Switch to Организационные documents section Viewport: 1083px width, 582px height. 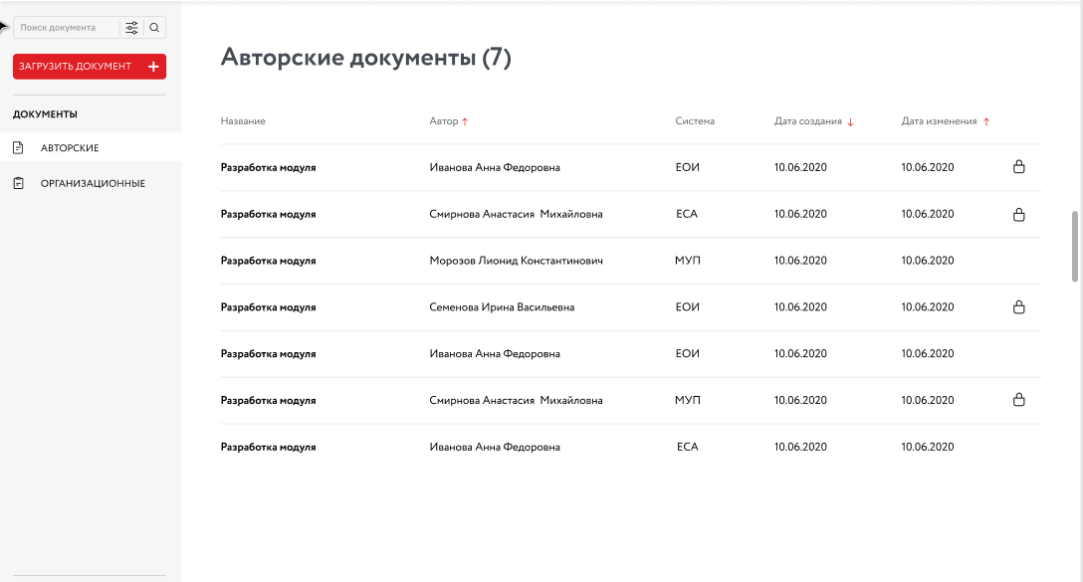click(x=93, y=183)
